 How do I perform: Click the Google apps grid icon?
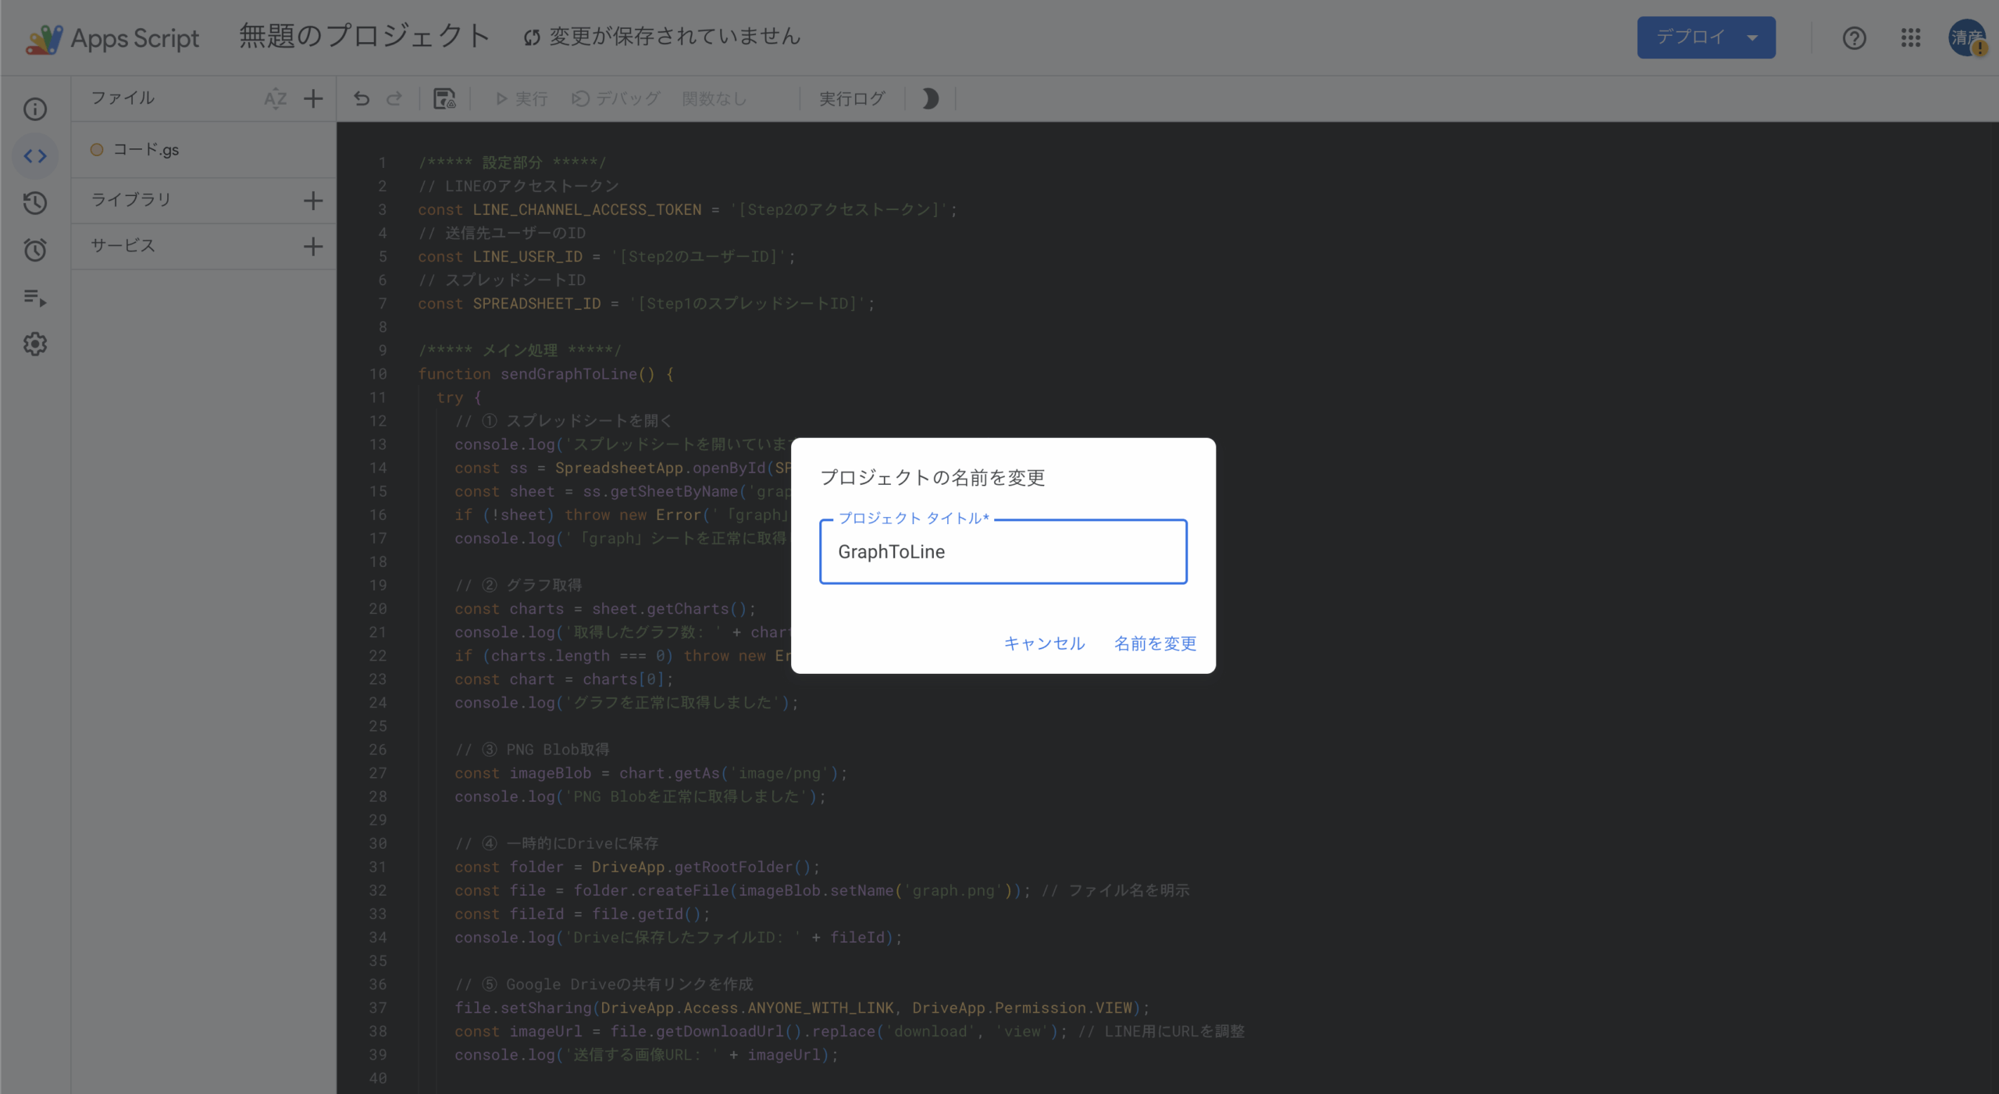tap(1910, 37)
